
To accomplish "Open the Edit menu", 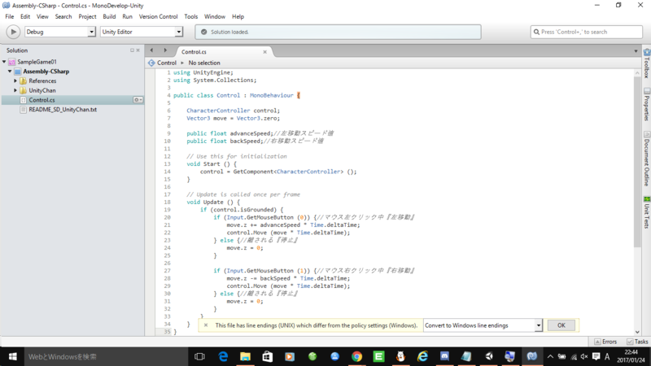I will click(25, 16).
